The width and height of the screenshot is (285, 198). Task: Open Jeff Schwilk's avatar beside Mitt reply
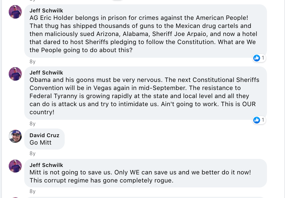pyautogui.click(x=15, y=166)
